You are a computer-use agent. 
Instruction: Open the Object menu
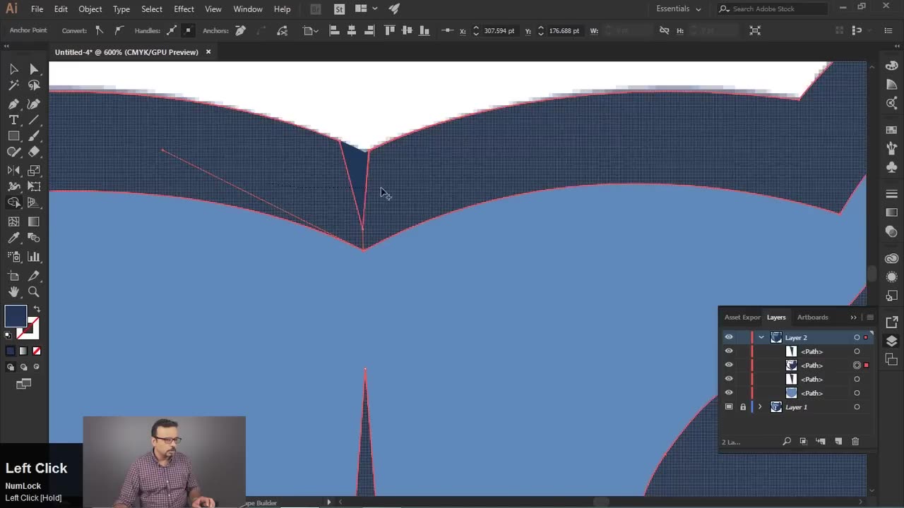coord(90,9)
